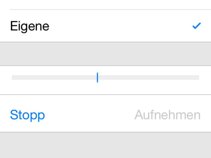Click the blue checkmark beside Eigene
This screenshot has height=158, width=211.
coord(196,26)
